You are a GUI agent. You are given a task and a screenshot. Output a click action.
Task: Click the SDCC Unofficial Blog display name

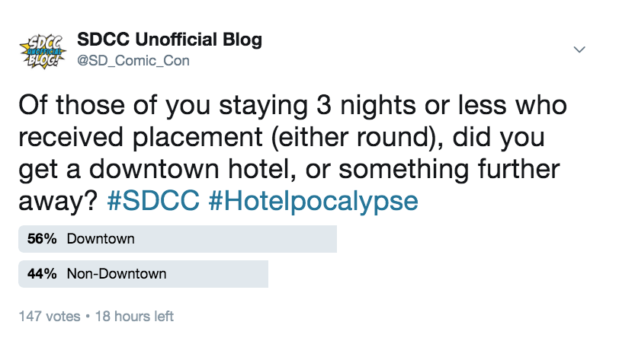click(169, 40)
